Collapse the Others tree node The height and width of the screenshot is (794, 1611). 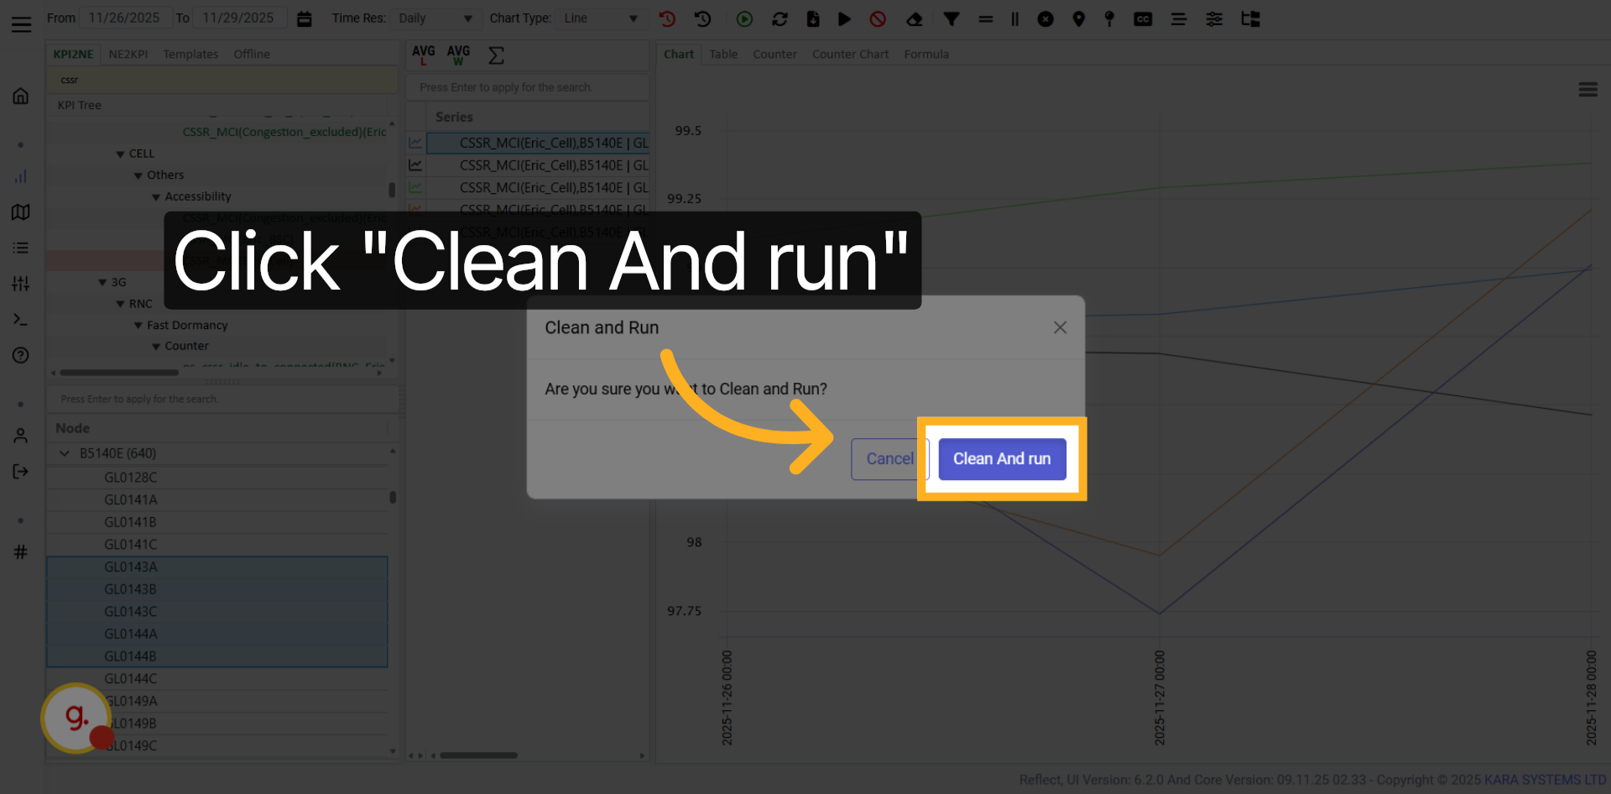(x=138, y=175)
